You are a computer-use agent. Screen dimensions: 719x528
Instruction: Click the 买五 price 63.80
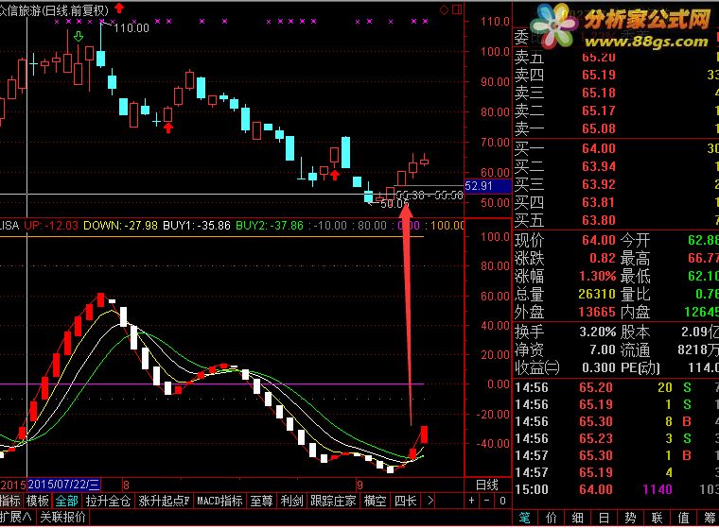pyautogui.click(x=599, y=220)
